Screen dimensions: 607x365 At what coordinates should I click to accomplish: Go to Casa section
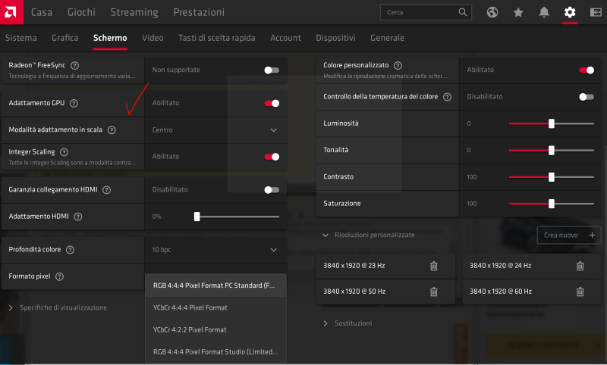click(x=42, y=12)
